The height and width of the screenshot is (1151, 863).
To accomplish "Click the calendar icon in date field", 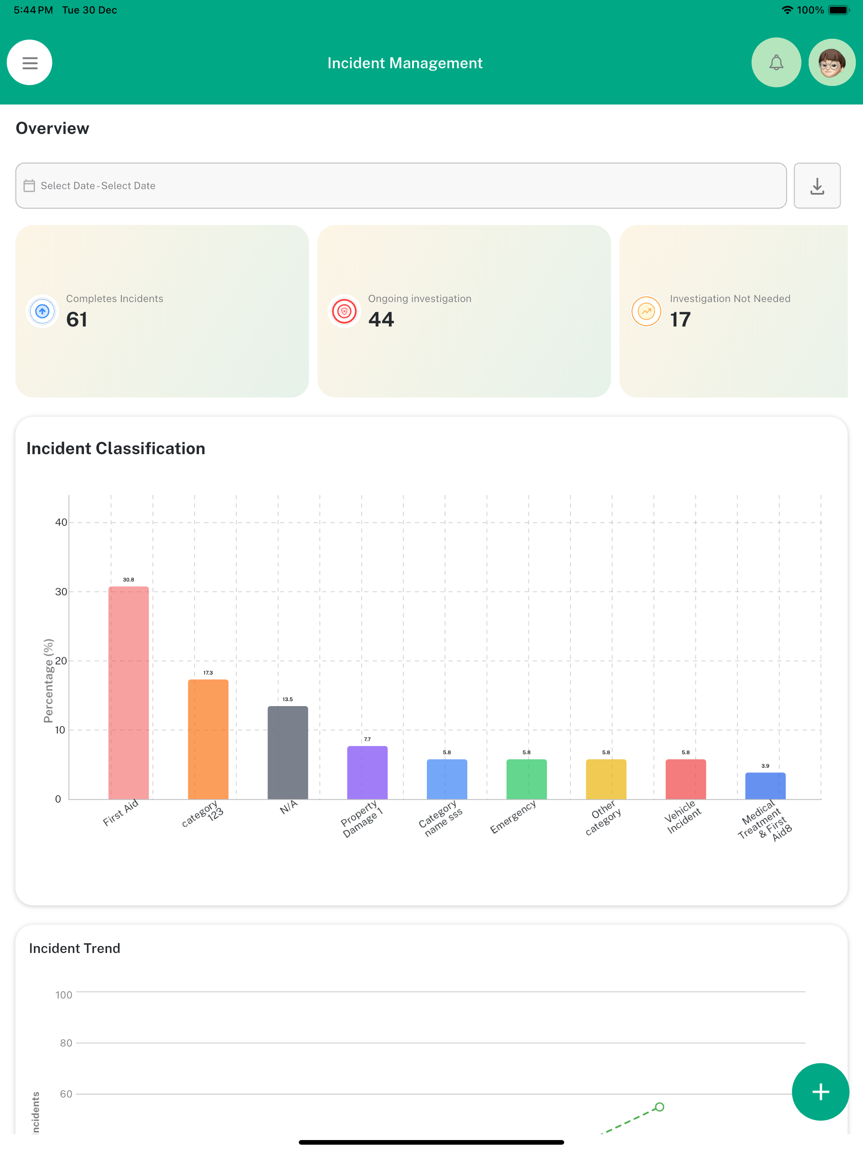I will 29,186.
